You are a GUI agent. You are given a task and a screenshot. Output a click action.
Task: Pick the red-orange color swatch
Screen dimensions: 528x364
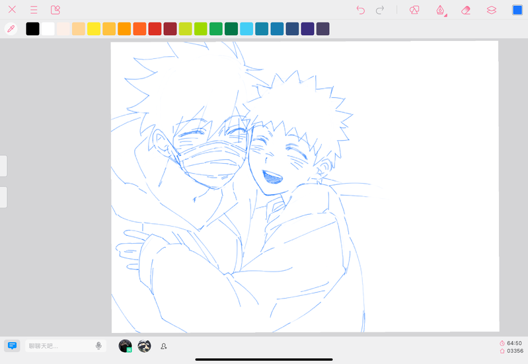[x=139, y=28]
